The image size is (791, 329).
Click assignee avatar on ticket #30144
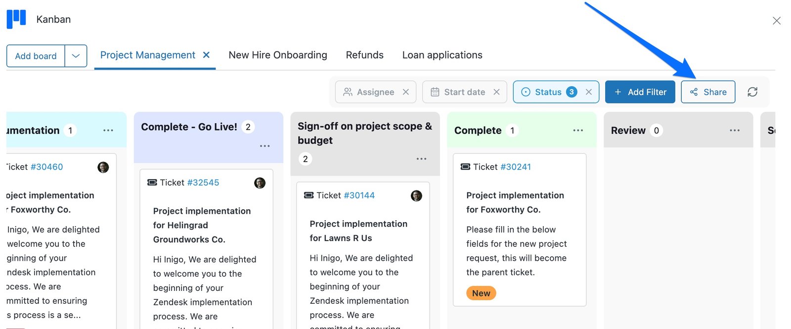pyautogui.click(x=417, y=196)
